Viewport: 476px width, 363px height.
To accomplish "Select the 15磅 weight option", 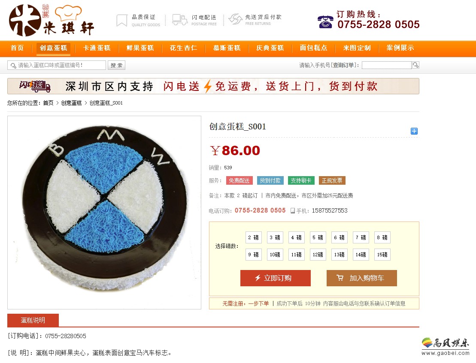I will point(382,255).
